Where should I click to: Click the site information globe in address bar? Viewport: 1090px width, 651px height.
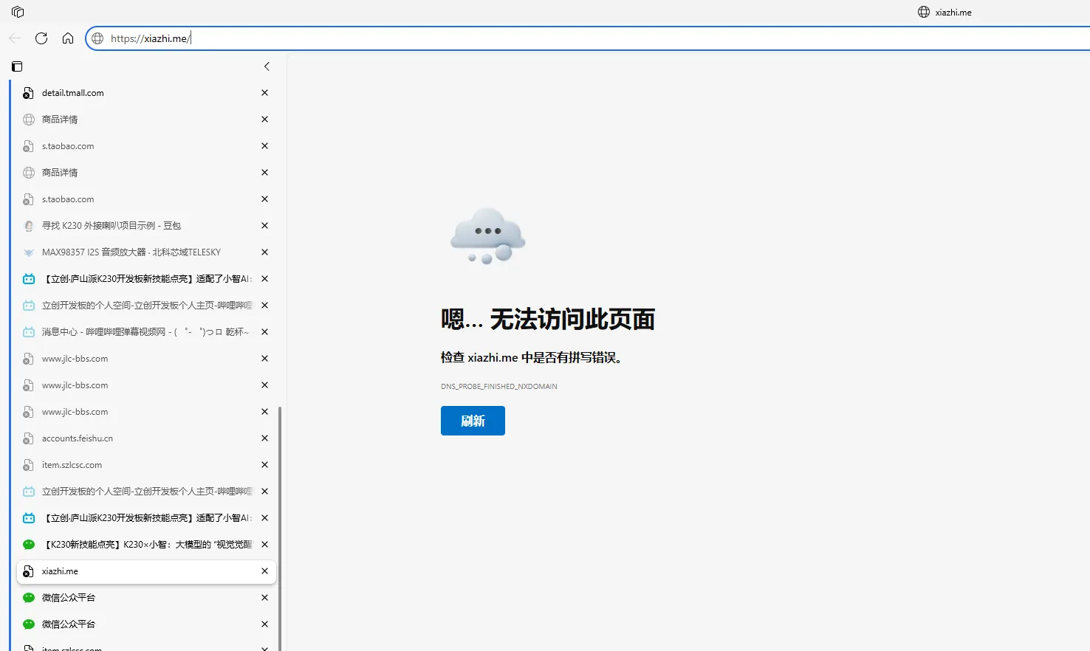point(97,38)
